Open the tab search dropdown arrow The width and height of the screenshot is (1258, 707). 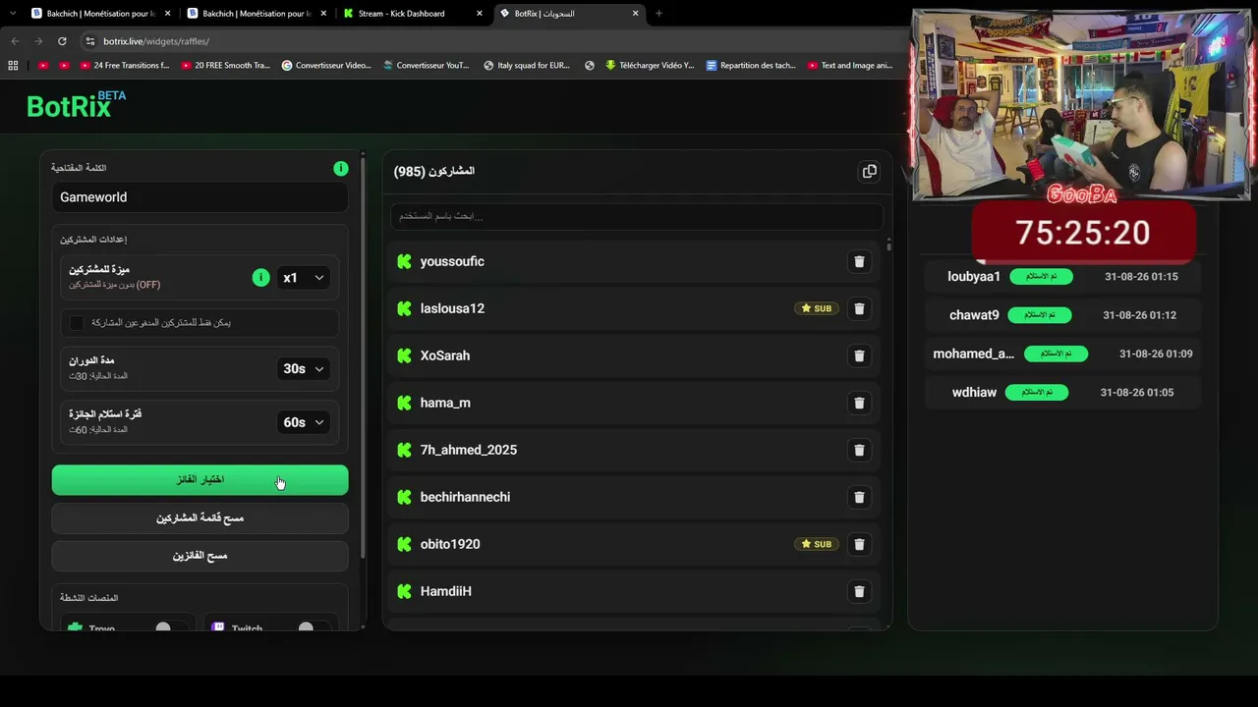coord(12,14)
